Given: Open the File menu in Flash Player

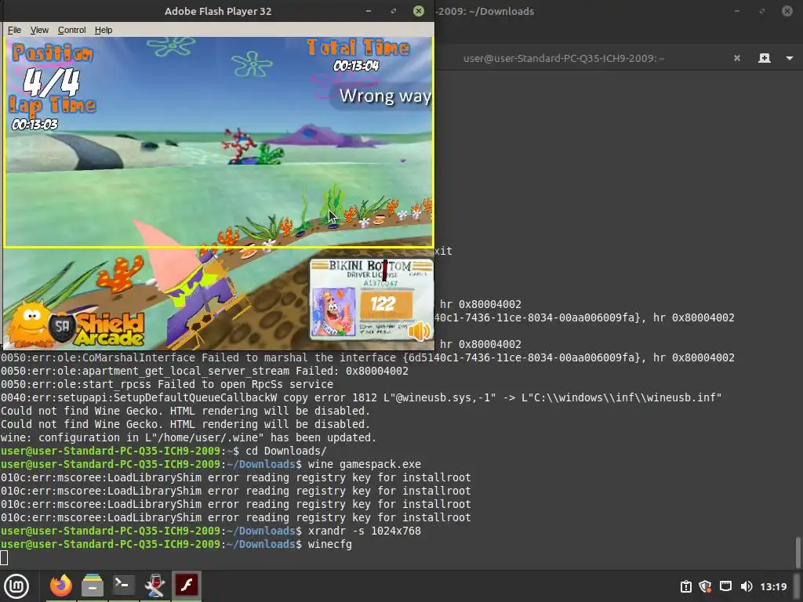Looking at the screenshot, I should tap(14, 31).
